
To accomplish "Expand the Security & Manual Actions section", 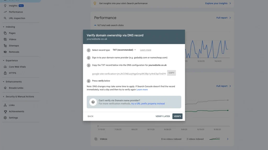I will point(4,97).
